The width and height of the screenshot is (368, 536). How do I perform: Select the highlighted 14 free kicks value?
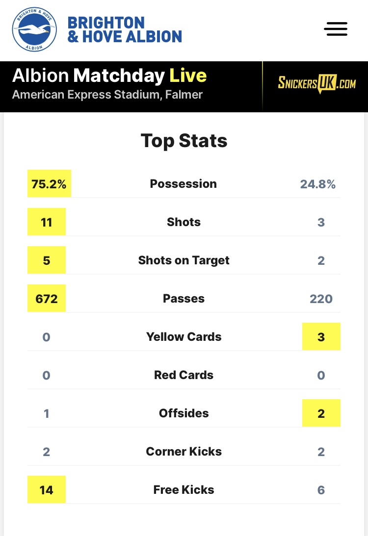(x=47, y=490)
